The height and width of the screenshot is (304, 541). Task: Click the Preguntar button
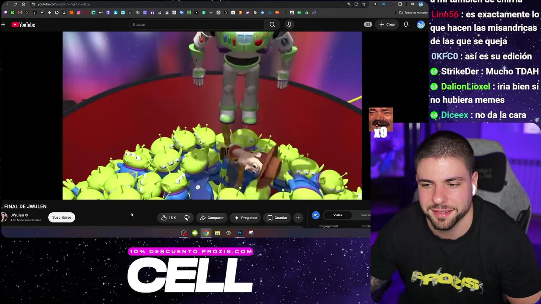click(246, 218)
